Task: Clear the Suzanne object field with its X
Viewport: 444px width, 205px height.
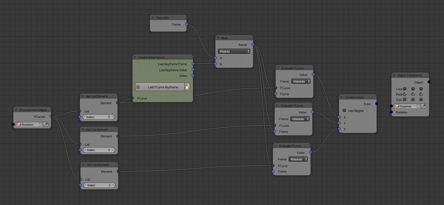Action: tap(418, 106)
